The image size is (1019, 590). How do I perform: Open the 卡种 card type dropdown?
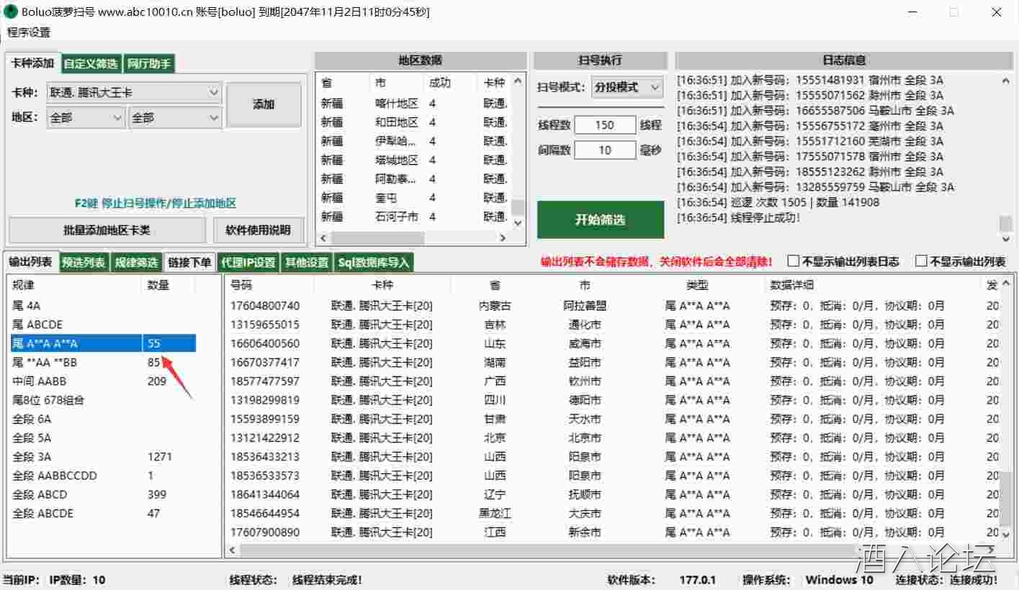pyautogui.click(x=134, y=92)
